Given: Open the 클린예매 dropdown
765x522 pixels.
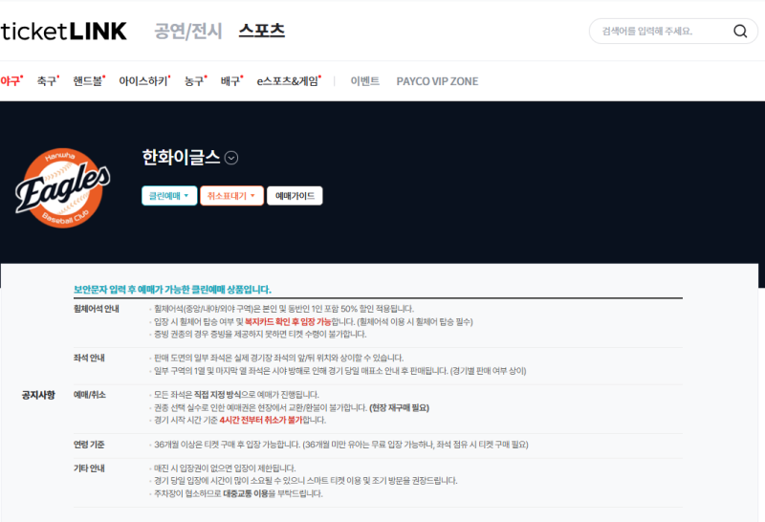Looking at the screenshot, I should point(169,196).
